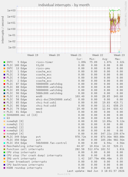Click the Munin 2.0.76 footer text
128x177 pixels.
(64, 174)
